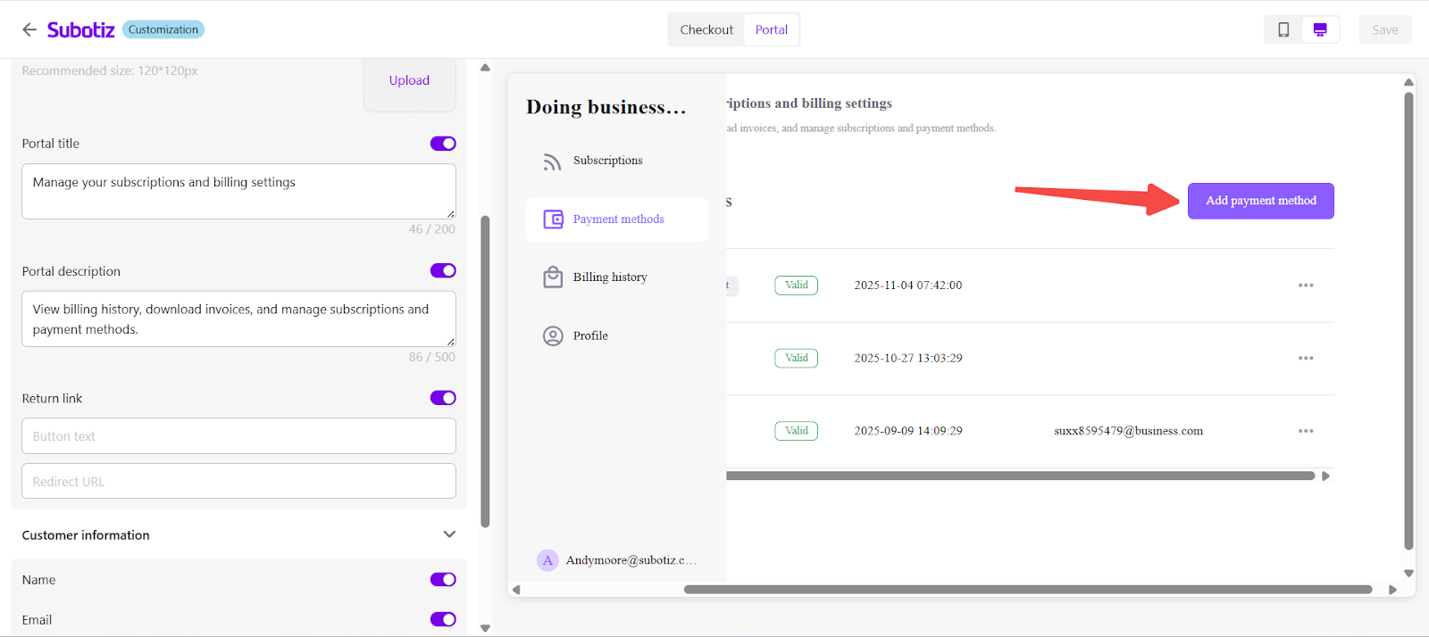Collapse the Customer information section
Image resolution: width=1429 pixels, height=637 pixels.
click(449, 534)
